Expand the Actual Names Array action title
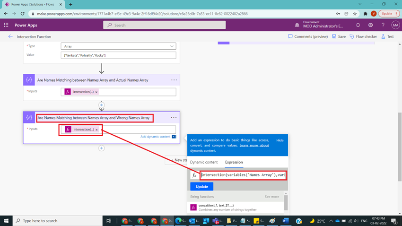This screenshot has width=402, height=226. point(93,80)
